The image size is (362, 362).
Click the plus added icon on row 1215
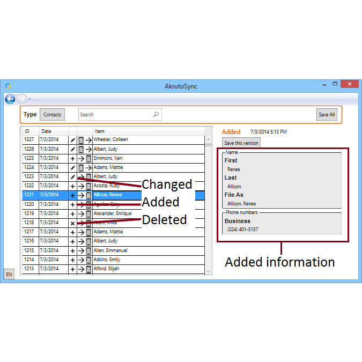coord(72,251)
